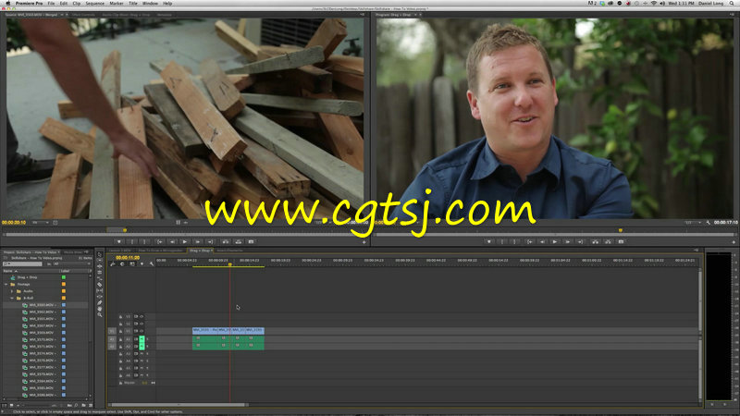Mute audio track A2
Image resolution: width=740 pixels, height=416 pixels.
click(x=142, y=346)
